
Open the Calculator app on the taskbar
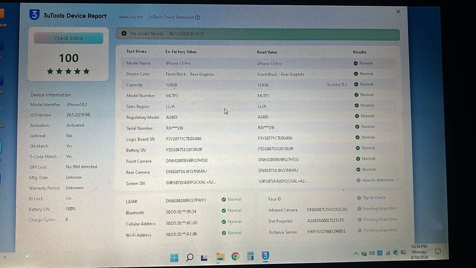point(251,256)
